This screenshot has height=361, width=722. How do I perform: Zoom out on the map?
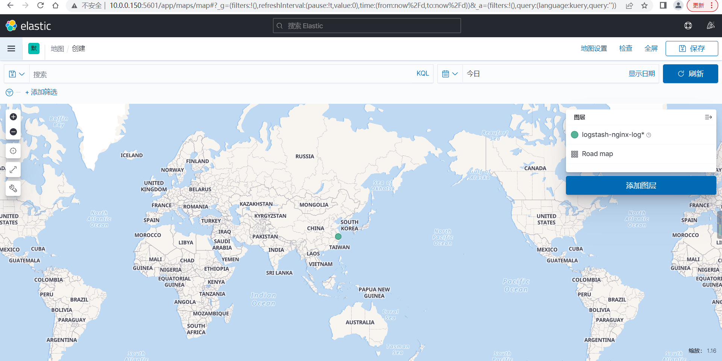[x=13, y=132]
